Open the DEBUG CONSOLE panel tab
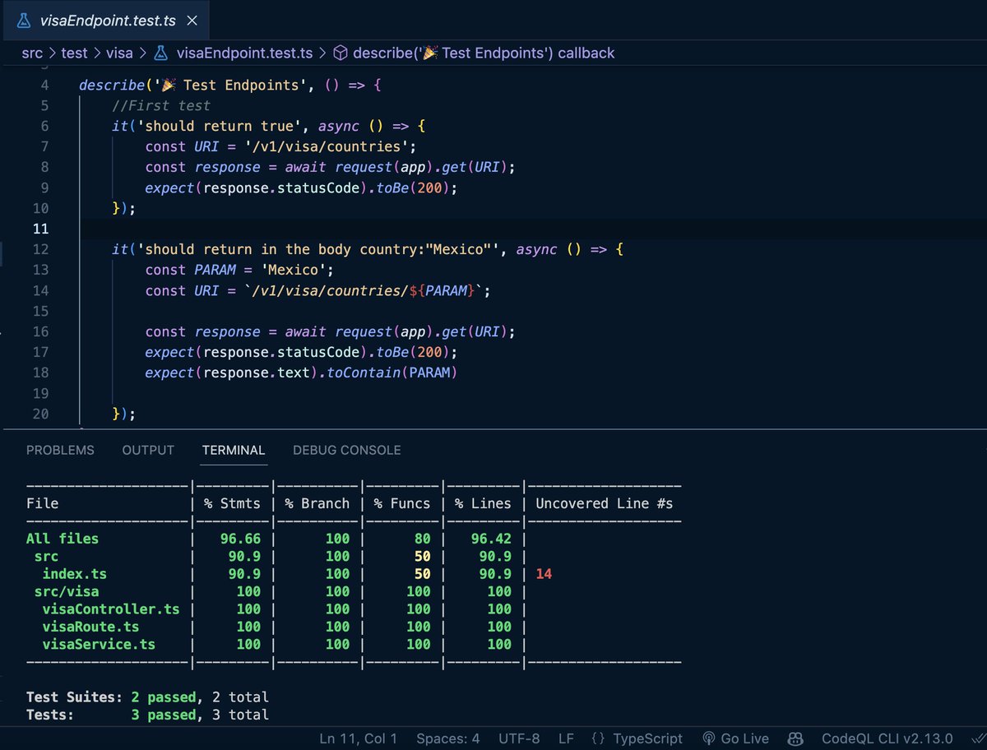The image size is (987, 750). click(347, 450)
